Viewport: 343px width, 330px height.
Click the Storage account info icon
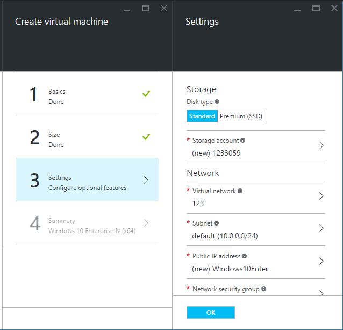pos(243,141)
